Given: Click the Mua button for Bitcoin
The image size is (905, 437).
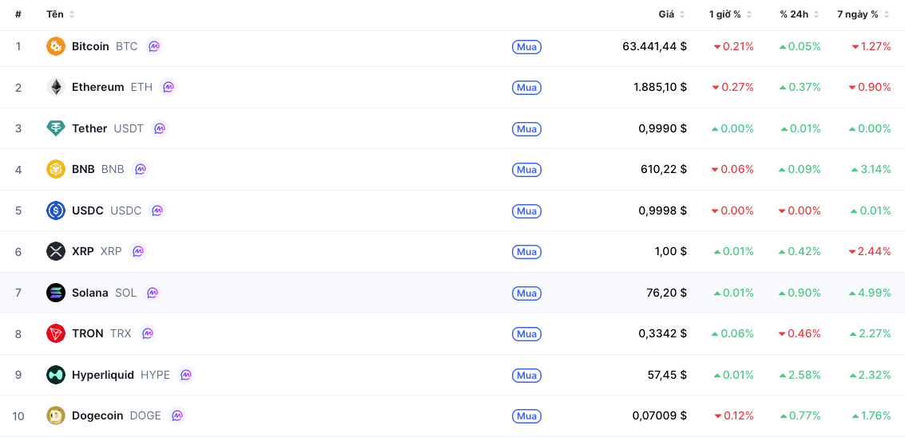Looking at the screenshot, I should [526, 47].
